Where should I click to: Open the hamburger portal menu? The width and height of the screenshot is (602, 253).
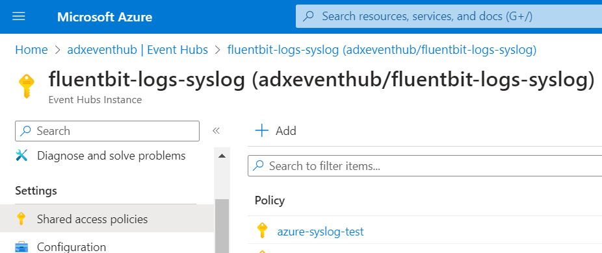click(18, 16)
